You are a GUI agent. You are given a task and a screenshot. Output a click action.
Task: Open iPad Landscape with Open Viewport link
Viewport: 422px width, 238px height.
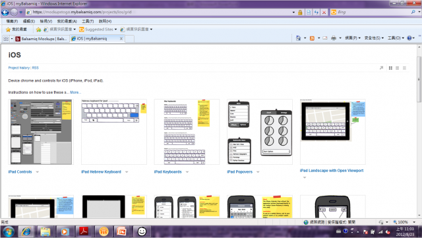[x=332, y=170]
